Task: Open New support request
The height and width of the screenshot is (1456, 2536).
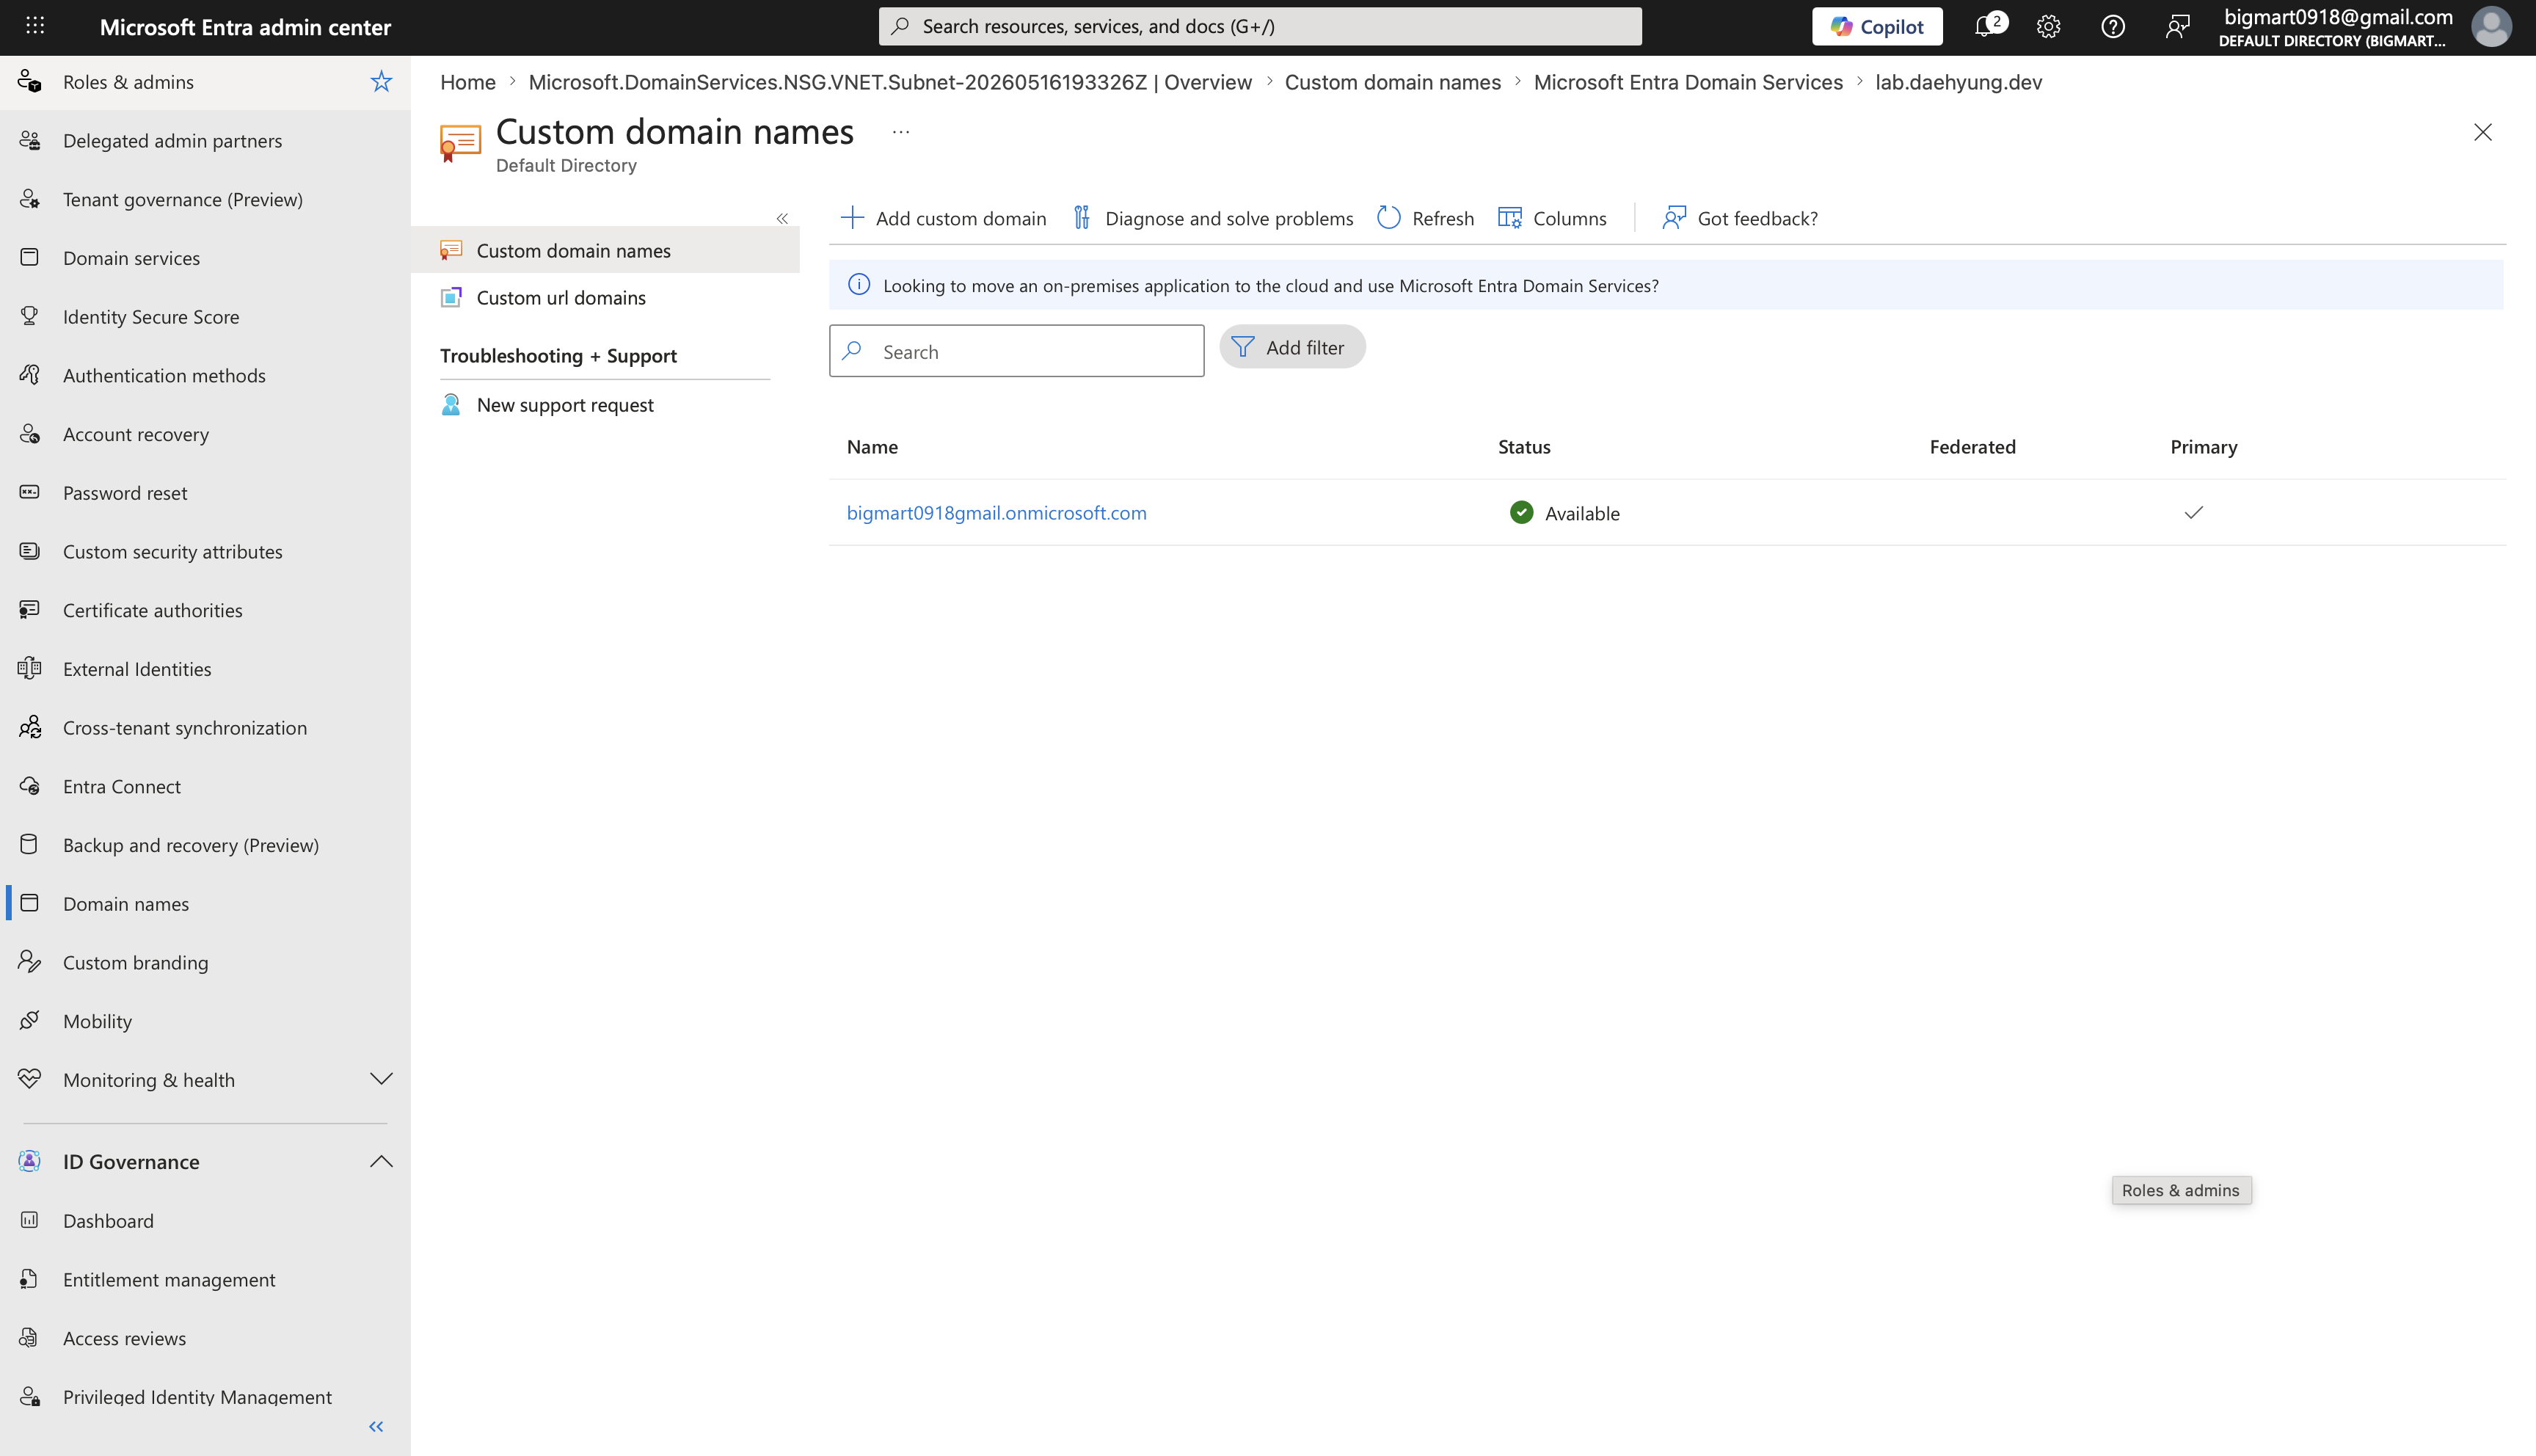Action: click(x=605, y=404)
